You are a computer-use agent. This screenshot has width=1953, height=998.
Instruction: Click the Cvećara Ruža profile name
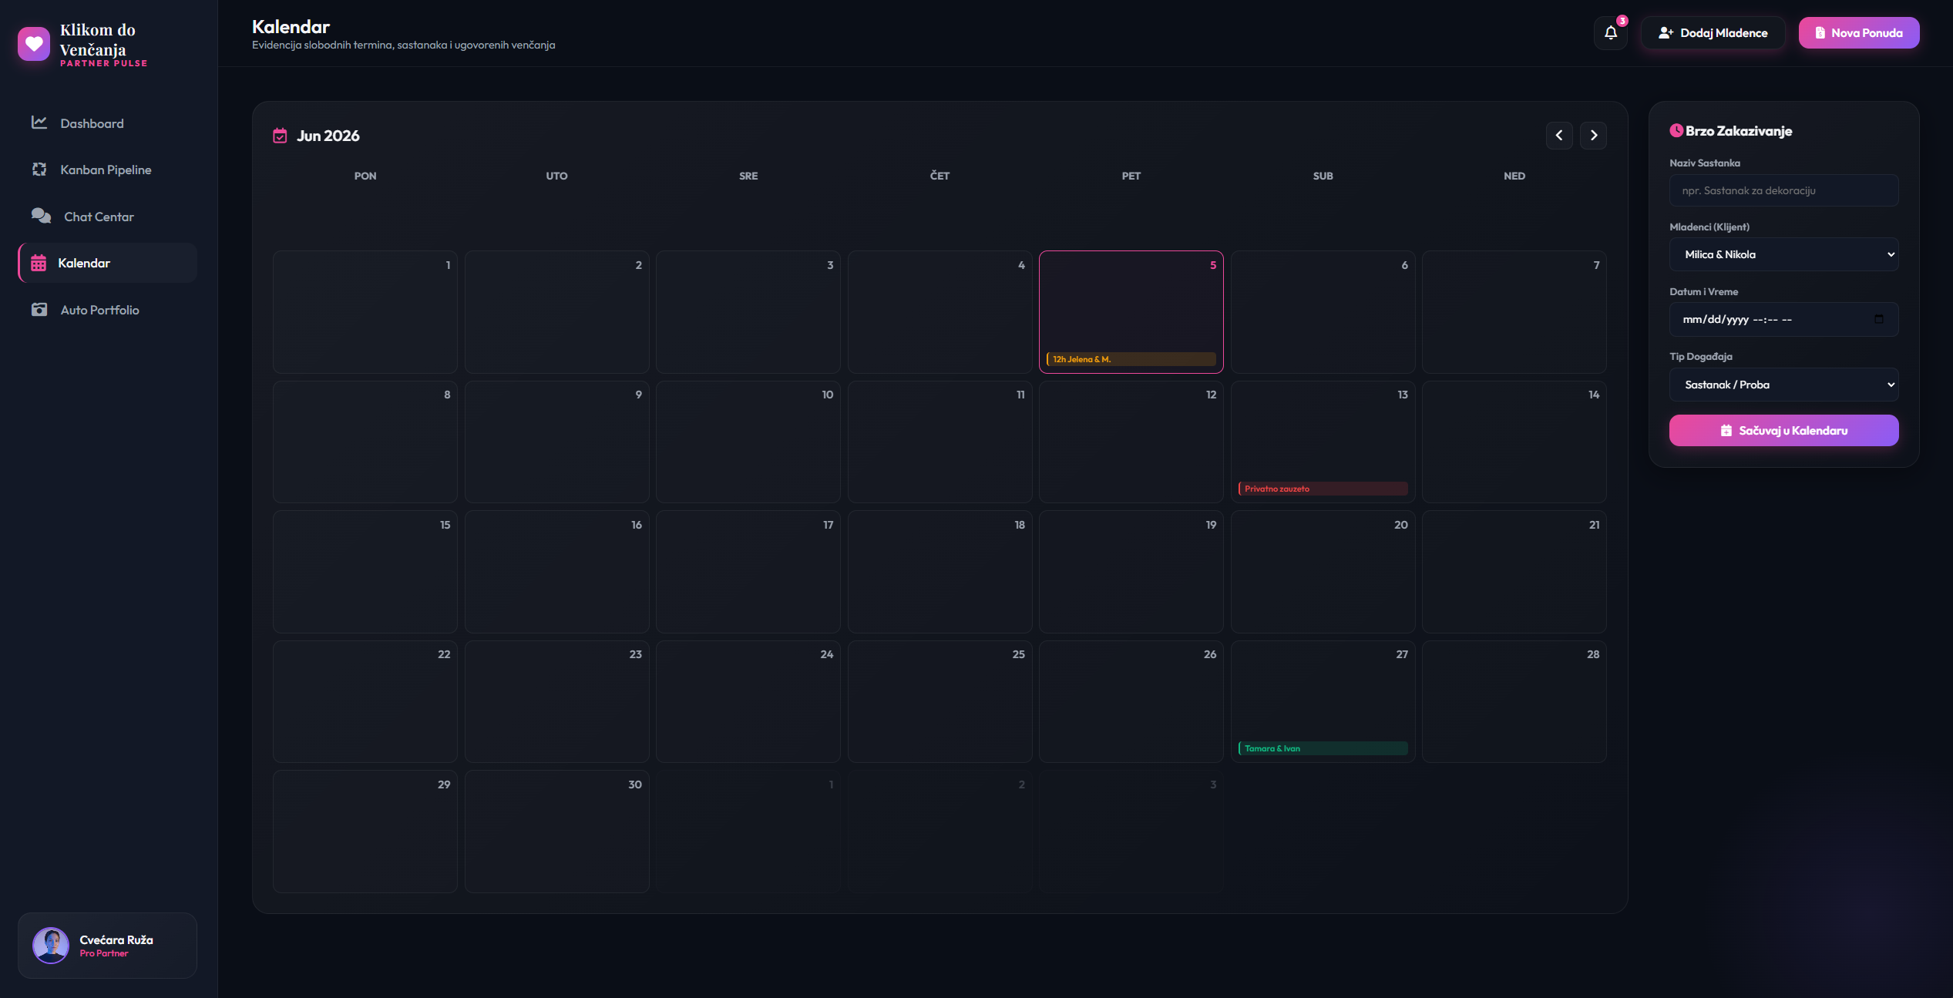(x=116, y=939)
